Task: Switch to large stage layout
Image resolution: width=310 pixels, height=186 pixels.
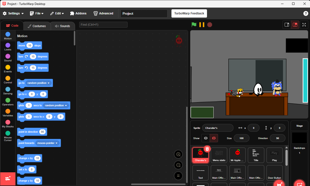Action: pyautogui.click(x=295, y=25)
